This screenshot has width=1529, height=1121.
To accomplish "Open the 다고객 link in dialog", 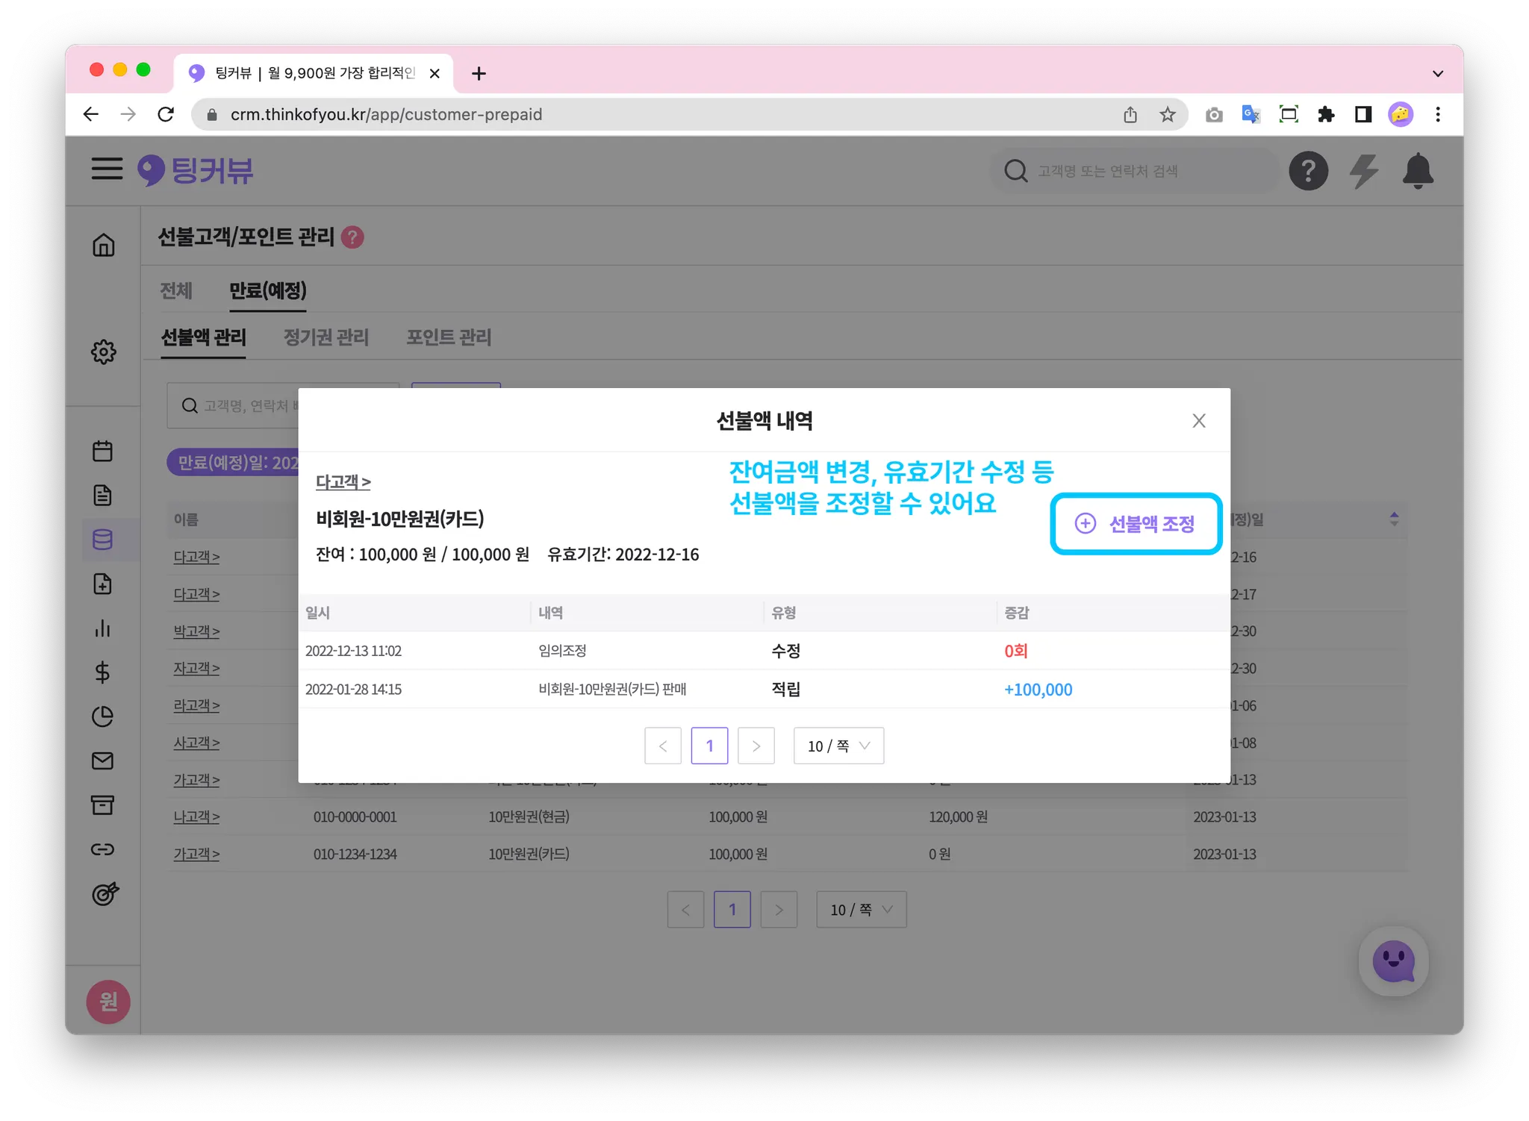I will (x=343, y=482).
